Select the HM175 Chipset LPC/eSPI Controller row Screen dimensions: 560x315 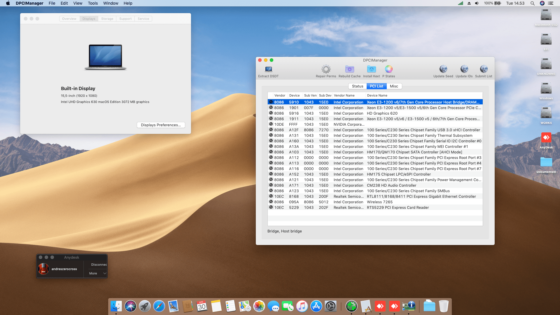coord(375,174)
